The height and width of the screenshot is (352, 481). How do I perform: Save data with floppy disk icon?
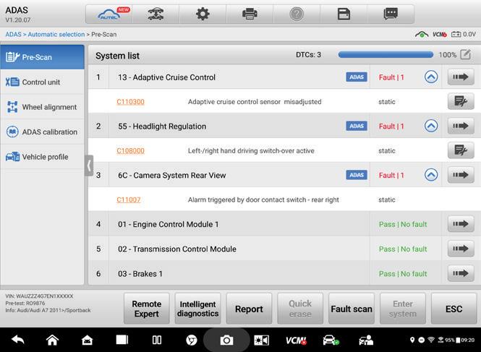tap(344, 14)
